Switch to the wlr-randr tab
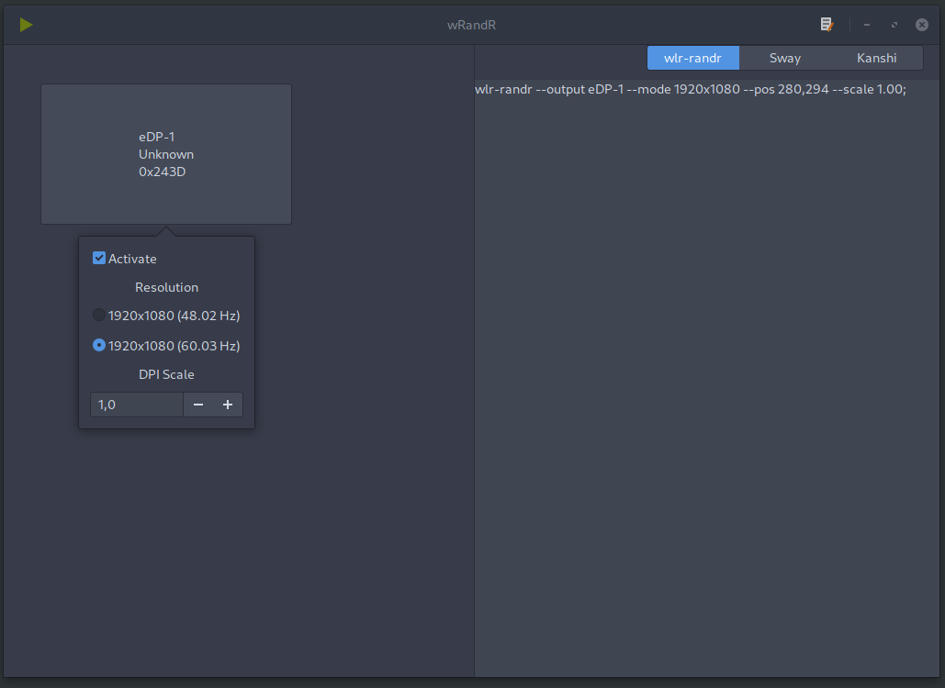 pos(693,58)
